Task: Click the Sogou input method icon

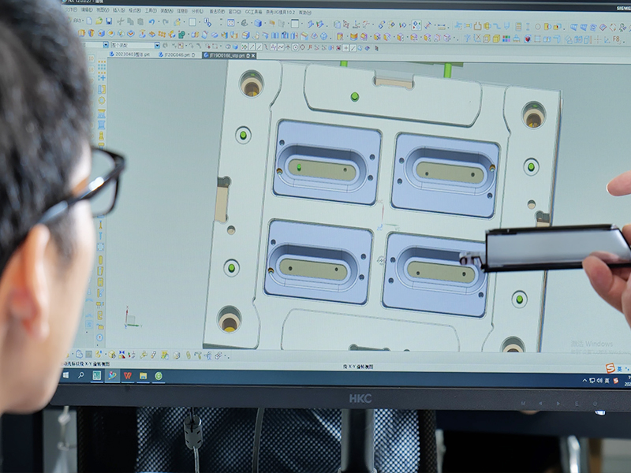Action: pos(609,368)
